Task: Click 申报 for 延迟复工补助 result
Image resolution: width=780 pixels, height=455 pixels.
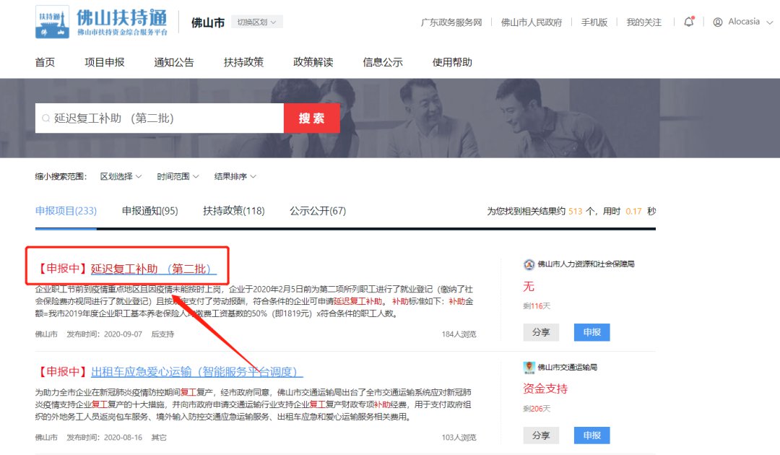Action: click(x=592, y=332)
